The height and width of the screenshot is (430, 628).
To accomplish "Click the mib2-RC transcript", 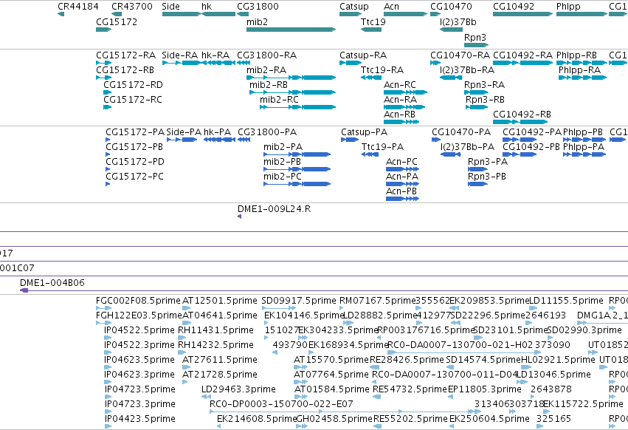I will [297, 107].
